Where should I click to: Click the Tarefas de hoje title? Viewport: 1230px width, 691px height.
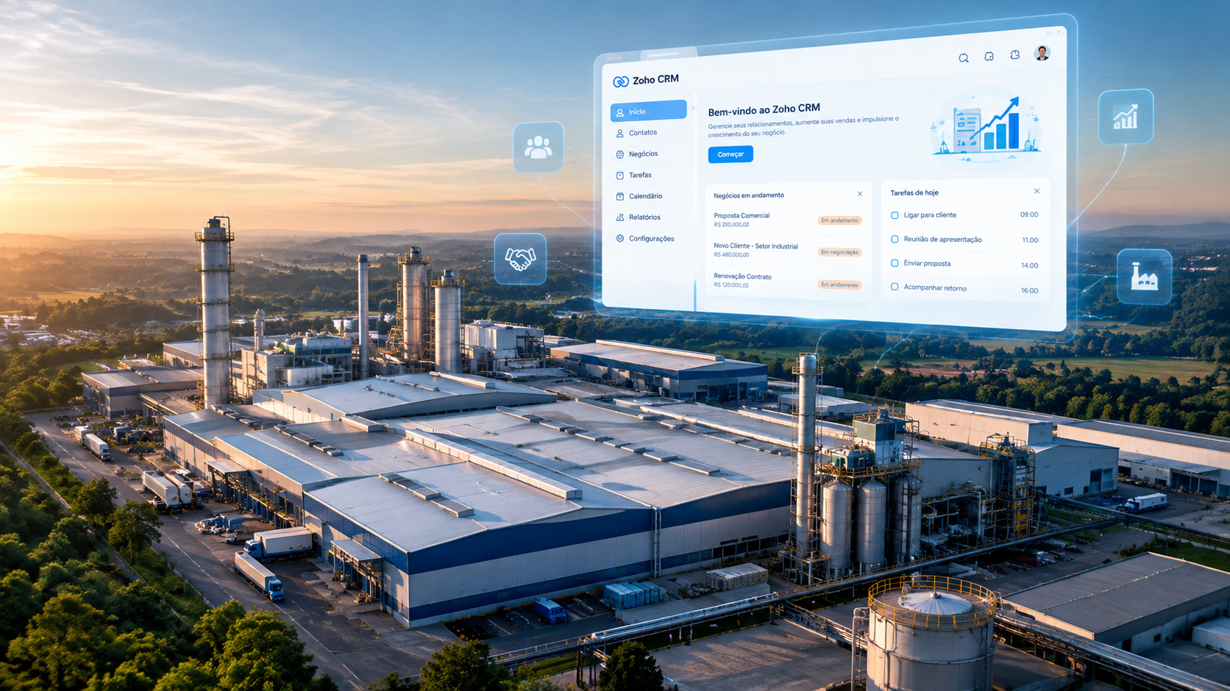coord(914,193)
